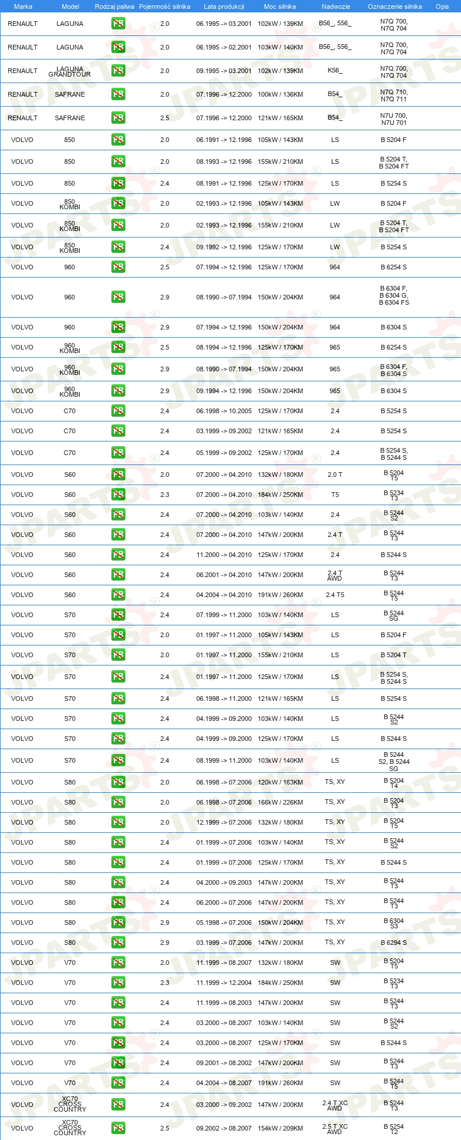Click fuel icon for Safrane 100kW / 136KM
Viewport: 461px width, 1140px height.
(118, 94)
